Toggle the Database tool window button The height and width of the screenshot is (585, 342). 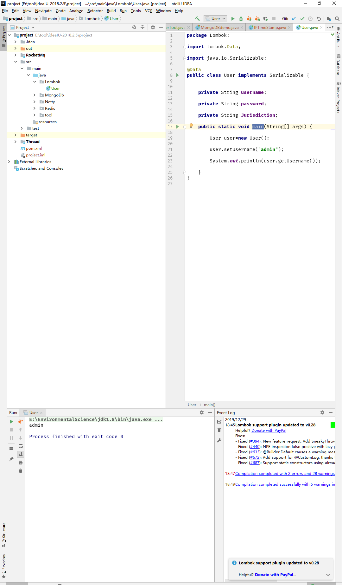339,65
